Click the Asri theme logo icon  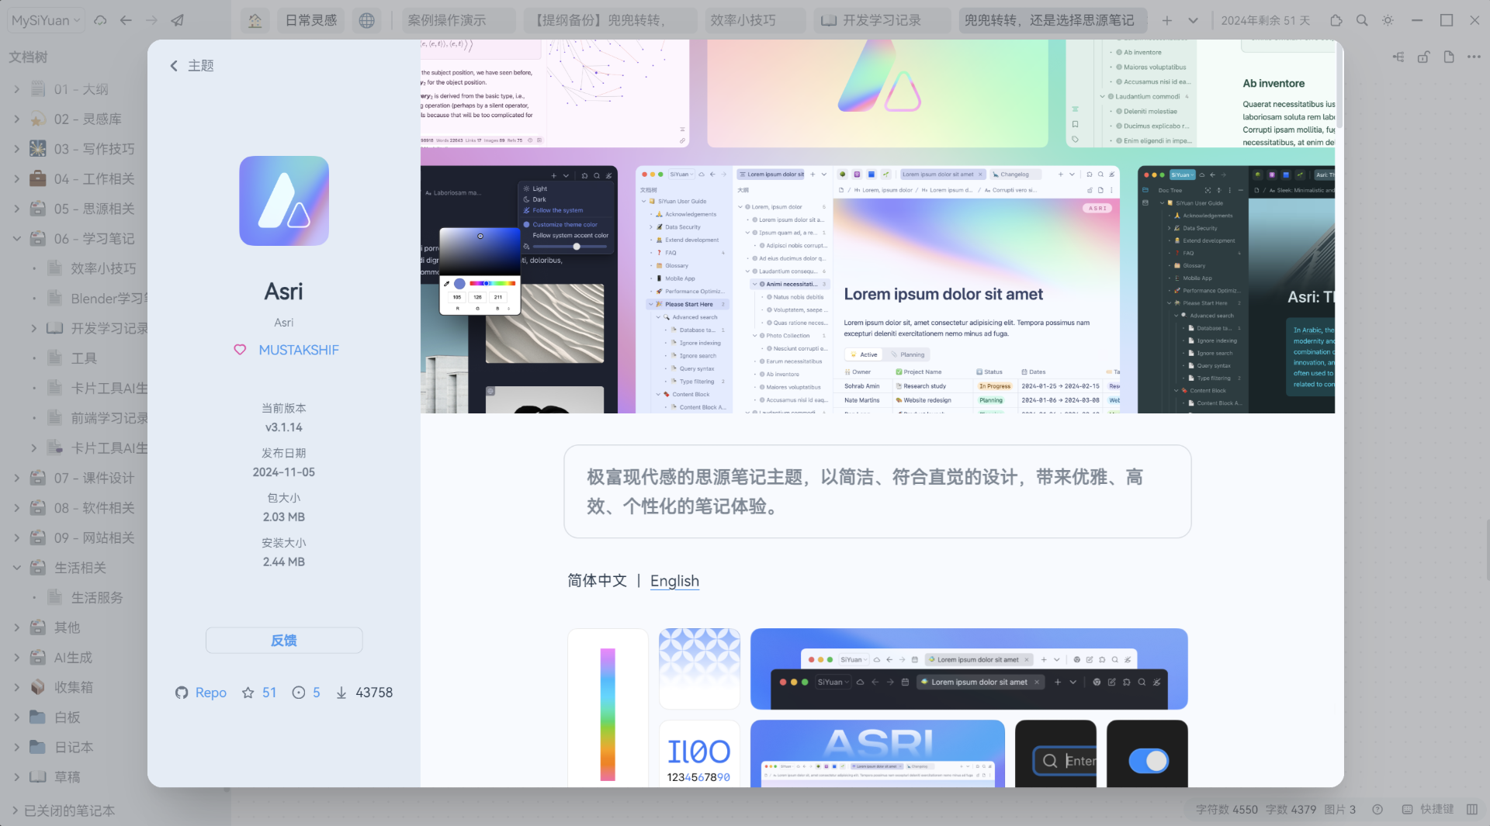coord(284,201)
